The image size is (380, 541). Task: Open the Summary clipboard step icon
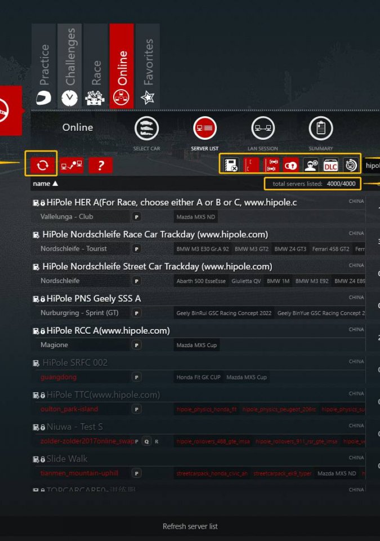click(x=321, y=128)
